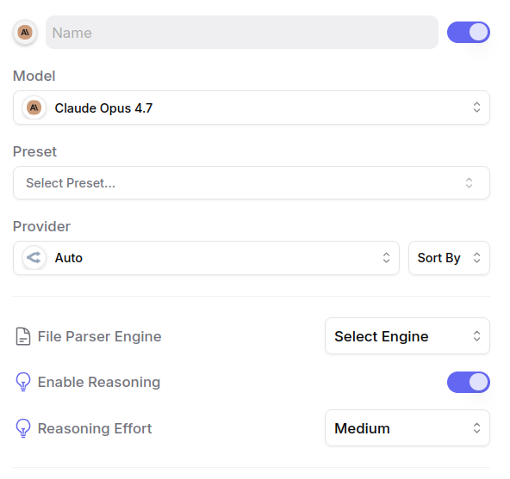Focus the Name input field
Viewport: 510px width, 479px height.
coord(242,33)
